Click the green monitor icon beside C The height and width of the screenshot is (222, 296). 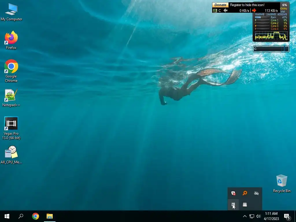(215, 11)
